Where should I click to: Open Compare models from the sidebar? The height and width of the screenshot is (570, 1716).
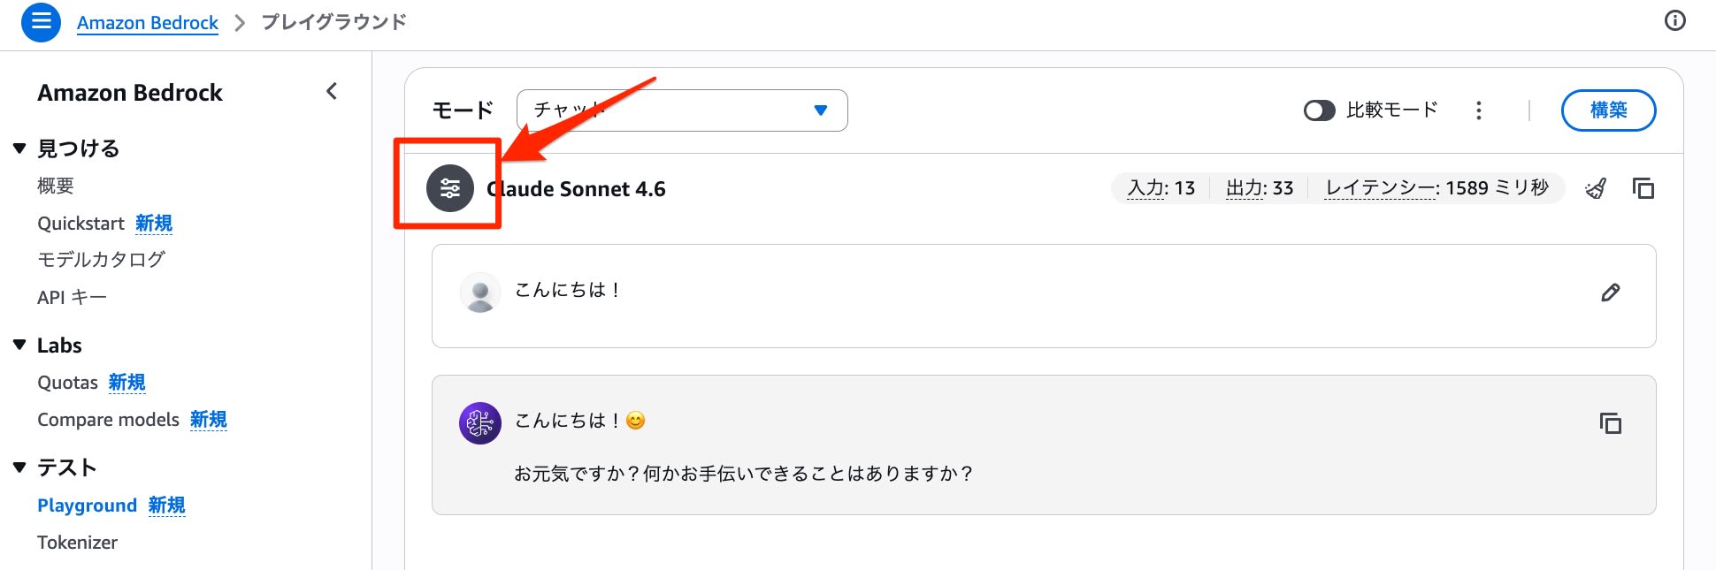pos(108,420)
